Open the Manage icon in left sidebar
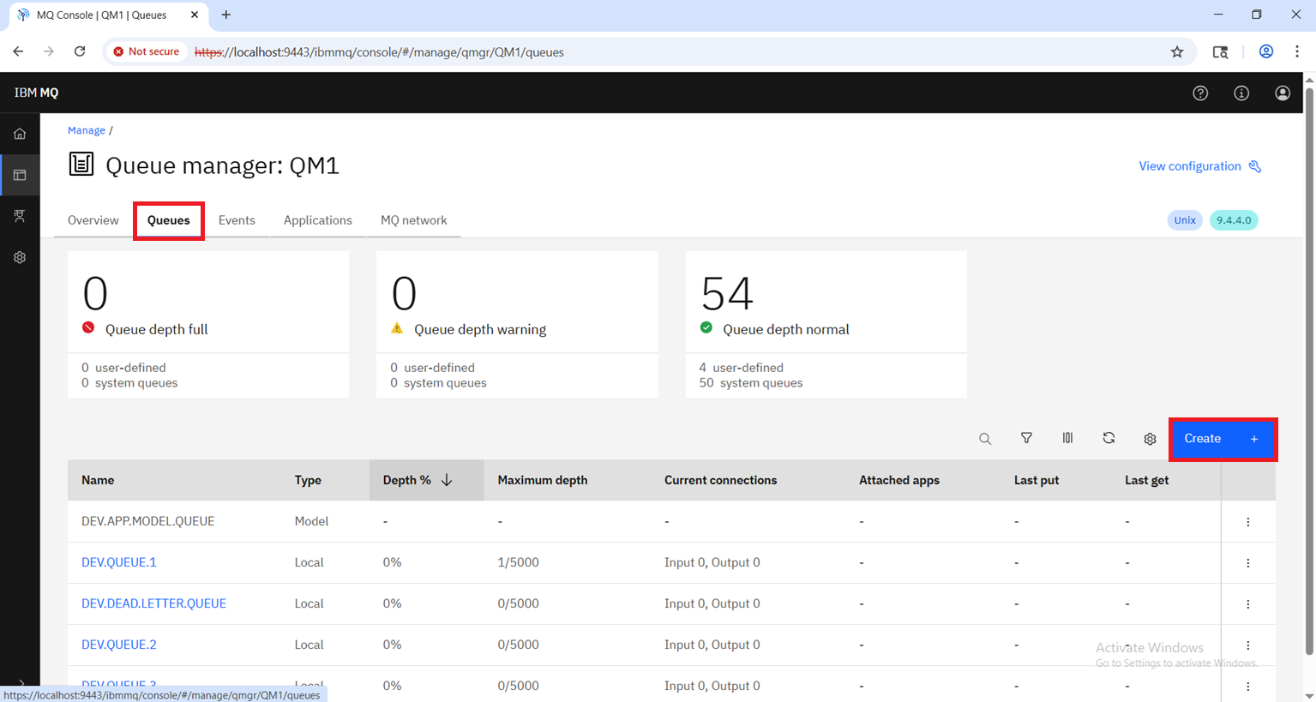Screen dimensions: 1316x702 (x=20, y=175)
